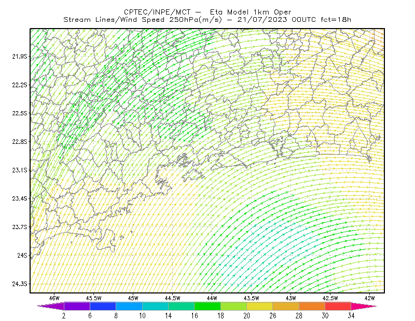Click the green 16-18 colorbar segment
The image size is (415, 321).
(x=208, y=306)
